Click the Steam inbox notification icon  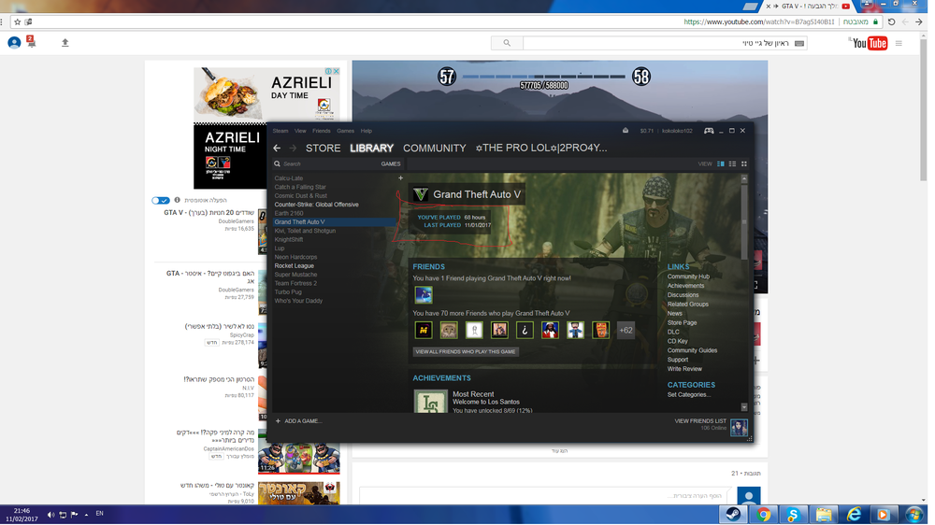(626, 131)
